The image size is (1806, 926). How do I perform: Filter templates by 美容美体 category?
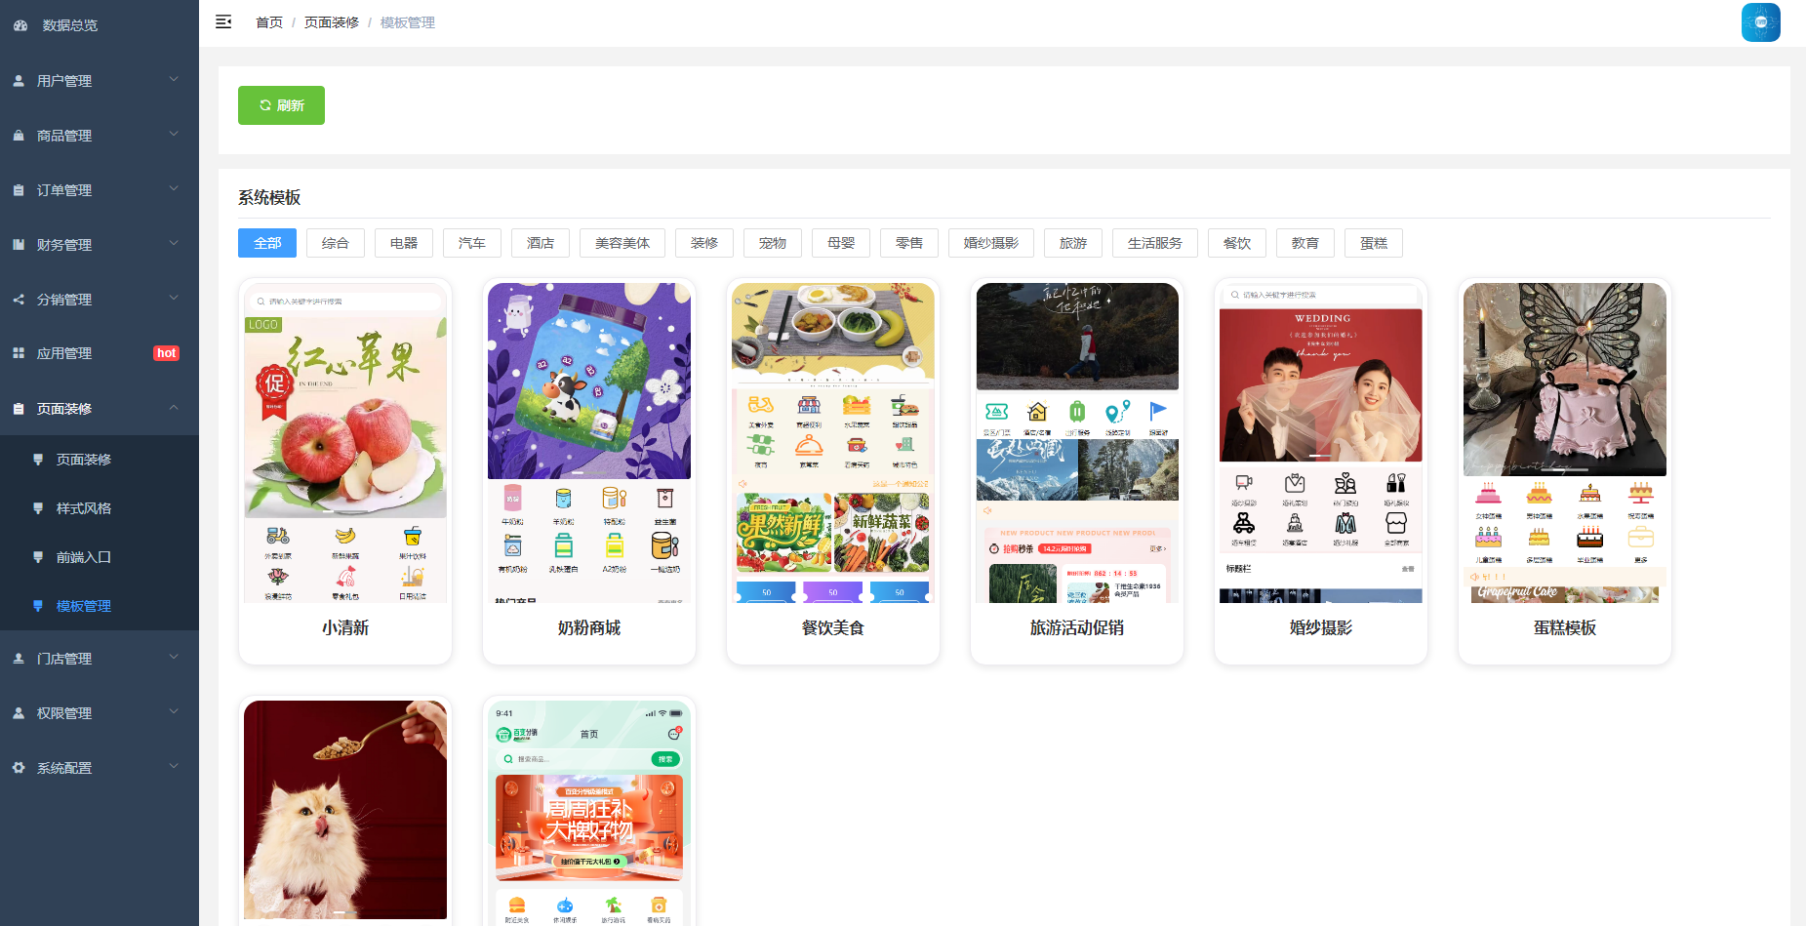622,243
